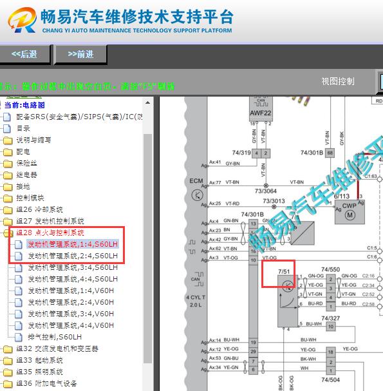This screenshot has width=383, height=391.
Task: Expand the 控制模块 folder
Action: pos(30,198)
